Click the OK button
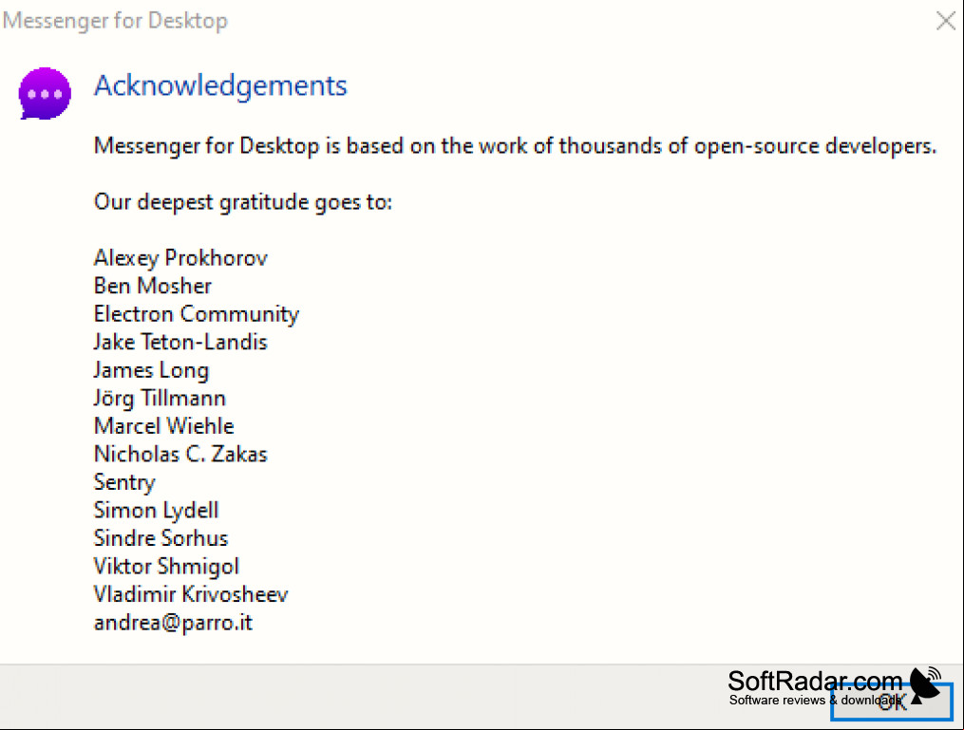This screenshot has height=730, width=964. point(892,702)
